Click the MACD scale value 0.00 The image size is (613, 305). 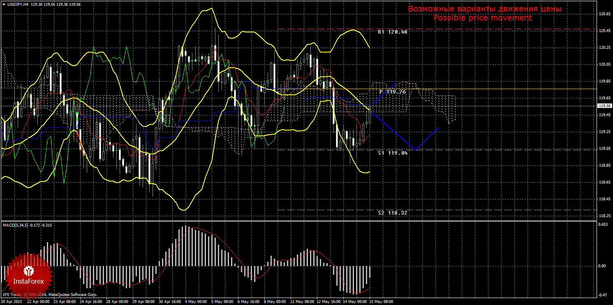pyautogui.click(x=602, y=266)
